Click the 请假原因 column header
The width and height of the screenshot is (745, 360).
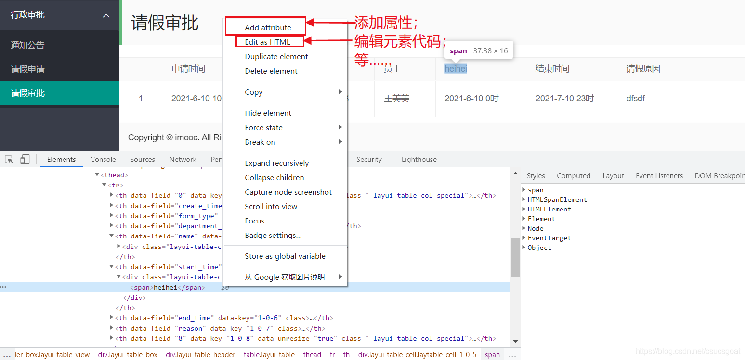(x=643, y=69)
